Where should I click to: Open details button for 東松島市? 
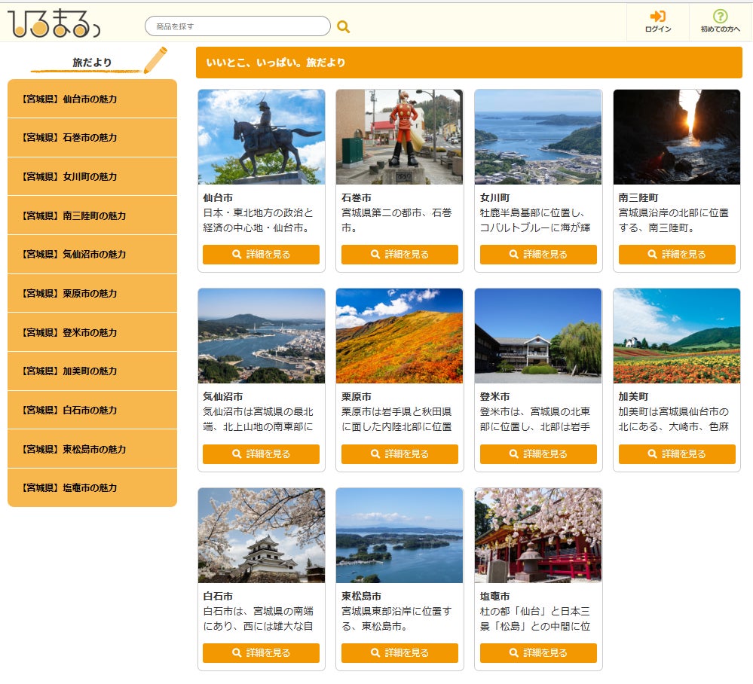click(x=399, y=653)
